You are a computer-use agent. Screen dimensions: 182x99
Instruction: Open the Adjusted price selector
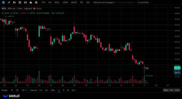click(28, 9)
